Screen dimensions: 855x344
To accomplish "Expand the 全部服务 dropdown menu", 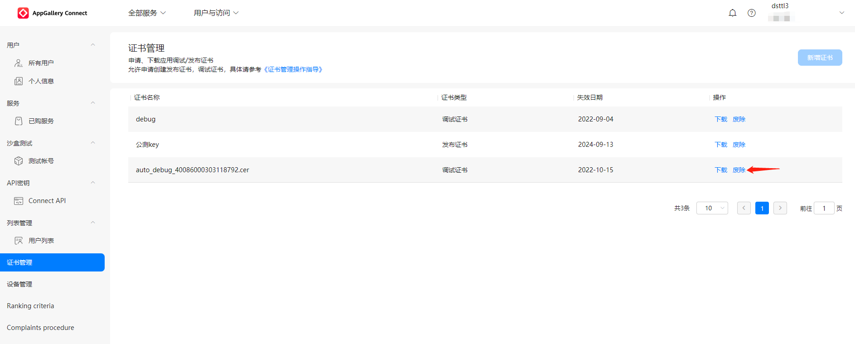I will 147,13.
